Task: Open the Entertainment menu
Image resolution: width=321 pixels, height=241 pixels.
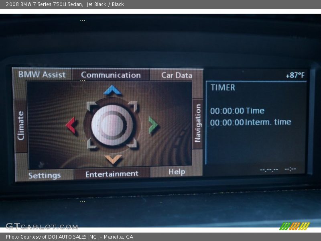Action: click(x=112, y=174)
